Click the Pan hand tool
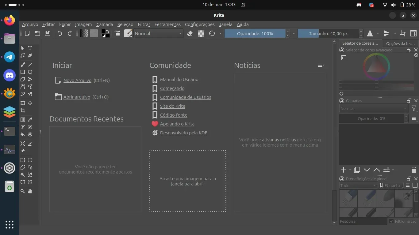Viewport: 419px width, 235px height. tap(30, 191)
